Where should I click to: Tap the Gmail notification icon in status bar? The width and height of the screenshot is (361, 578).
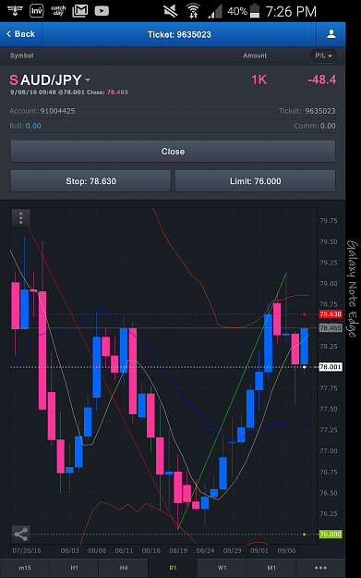tap(79, 11)
